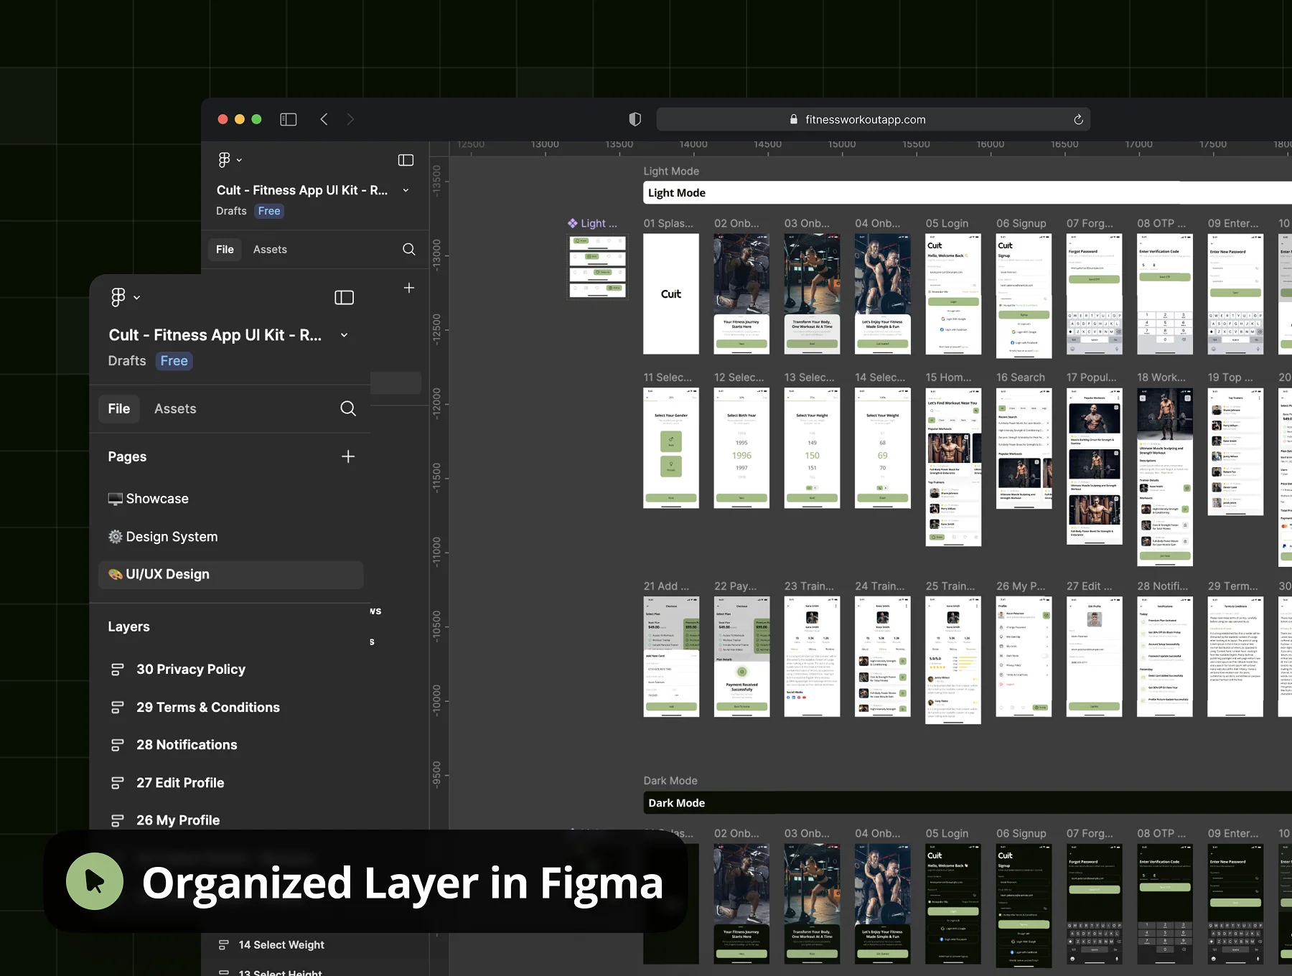1292x976 pixels.
Task: Open the Figma logo menu in the browser window
Action: point(225,160)
